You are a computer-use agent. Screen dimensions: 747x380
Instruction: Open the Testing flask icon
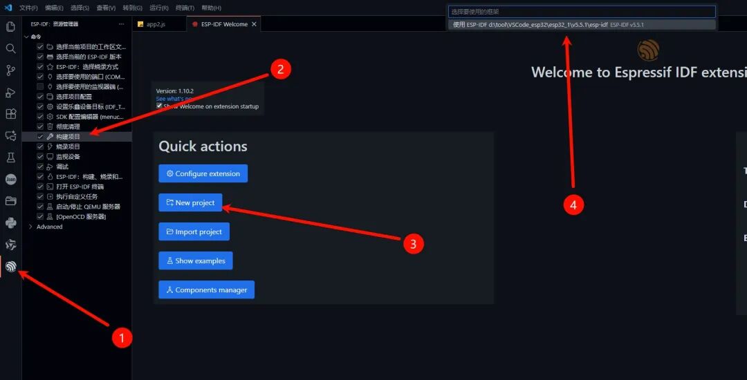point(10,158)
